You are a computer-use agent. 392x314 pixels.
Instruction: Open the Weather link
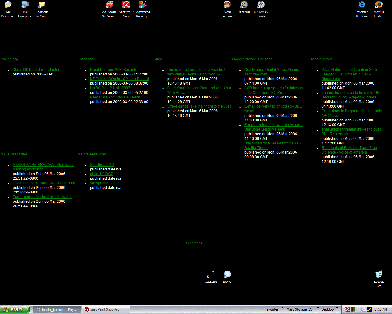[x=194, y=243]
